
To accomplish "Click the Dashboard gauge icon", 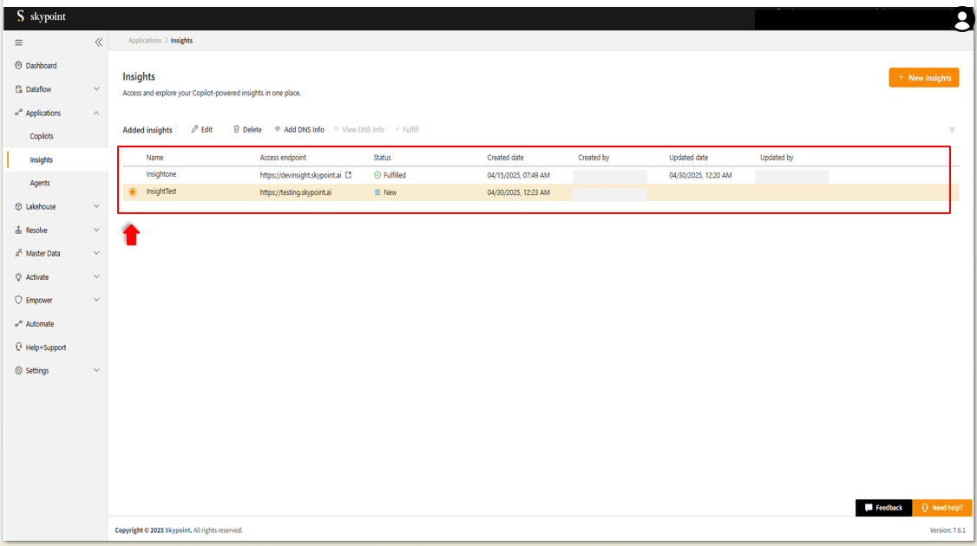I will [x=19, y=65].
